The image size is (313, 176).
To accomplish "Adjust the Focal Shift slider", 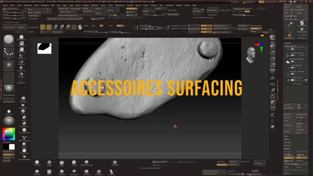I will pos(151,25).
